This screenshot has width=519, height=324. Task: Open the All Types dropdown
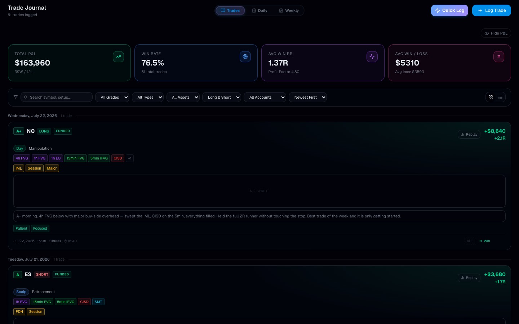pyautogui.click(x=148, y=97)
